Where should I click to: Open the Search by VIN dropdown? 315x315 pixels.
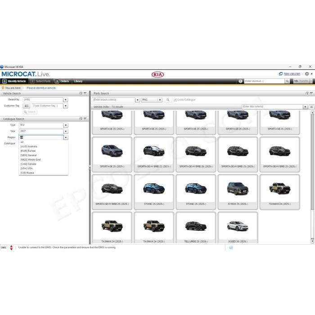(66, 99)
